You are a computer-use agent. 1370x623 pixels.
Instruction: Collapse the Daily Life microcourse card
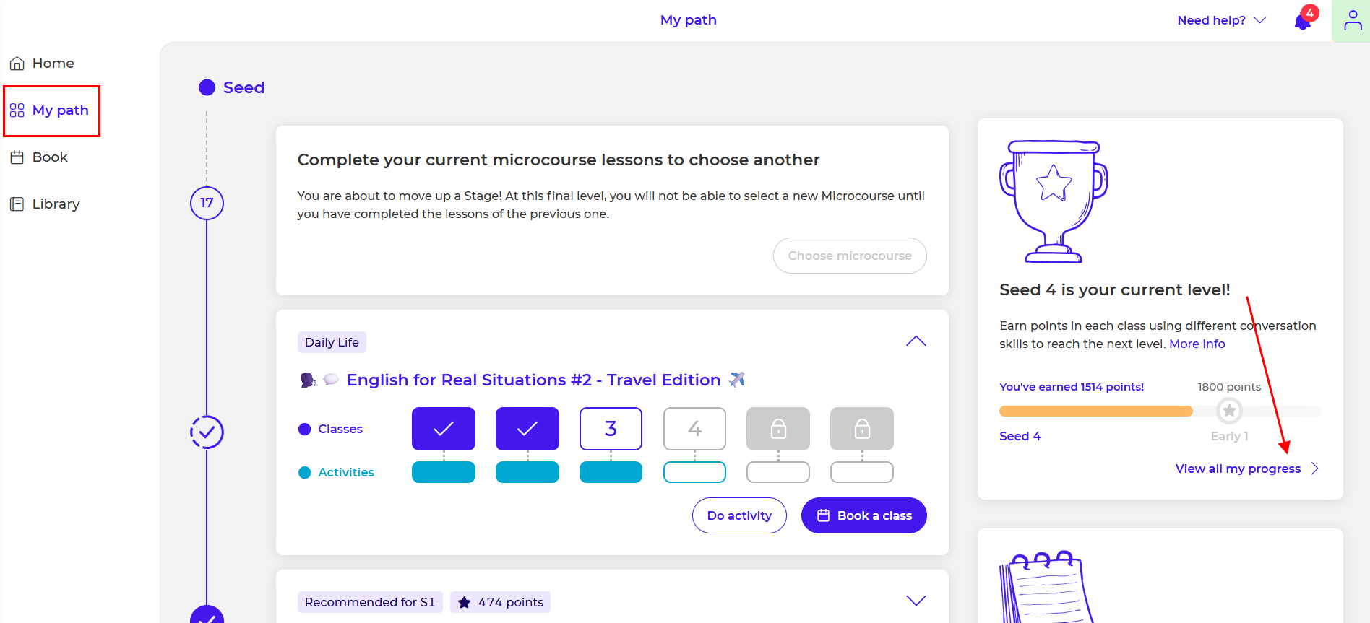click(x=916, y=341)
